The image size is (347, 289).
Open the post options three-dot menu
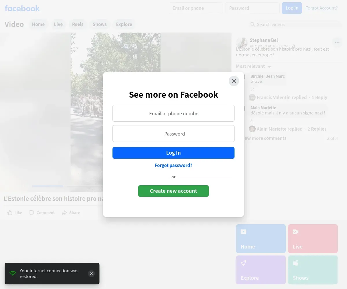[x=337, y=42]
